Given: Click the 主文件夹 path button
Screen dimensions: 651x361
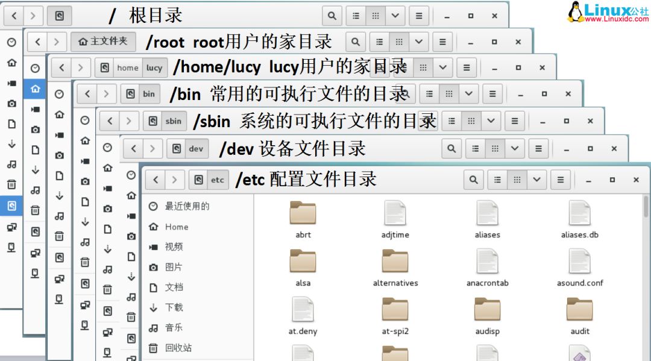Looking at the screenshot, I should (x=104, y=42).
